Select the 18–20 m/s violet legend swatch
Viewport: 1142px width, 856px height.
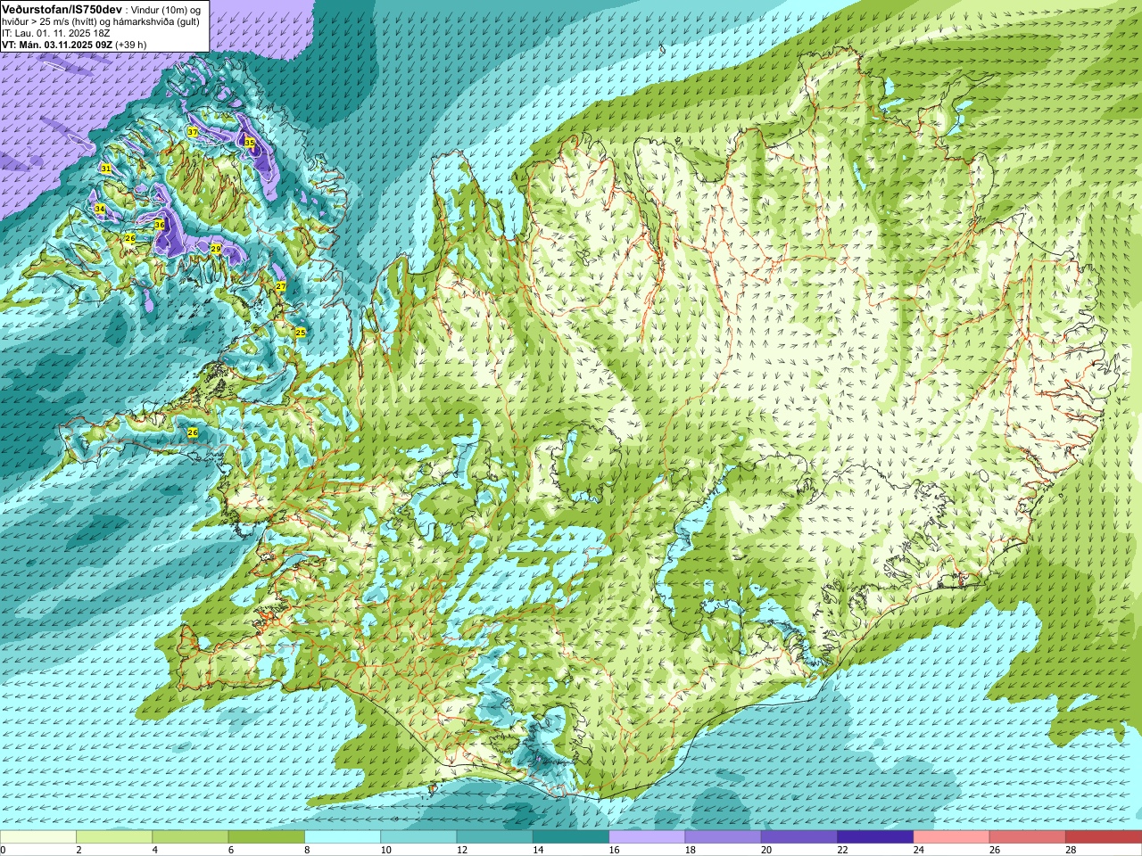724,837
